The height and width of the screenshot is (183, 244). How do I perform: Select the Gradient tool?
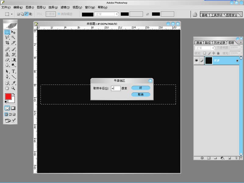pyautogui.click(x=13, y=60)
